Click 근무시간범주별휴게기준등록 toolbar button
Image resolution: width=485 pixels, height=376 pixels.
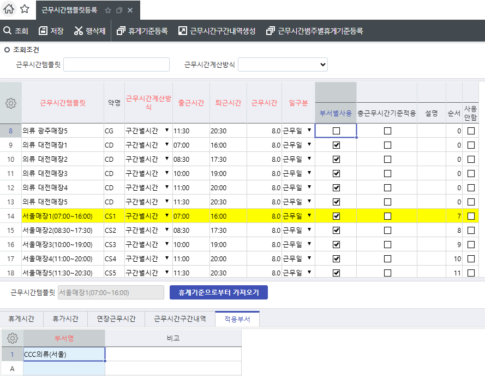coord(314,31)
